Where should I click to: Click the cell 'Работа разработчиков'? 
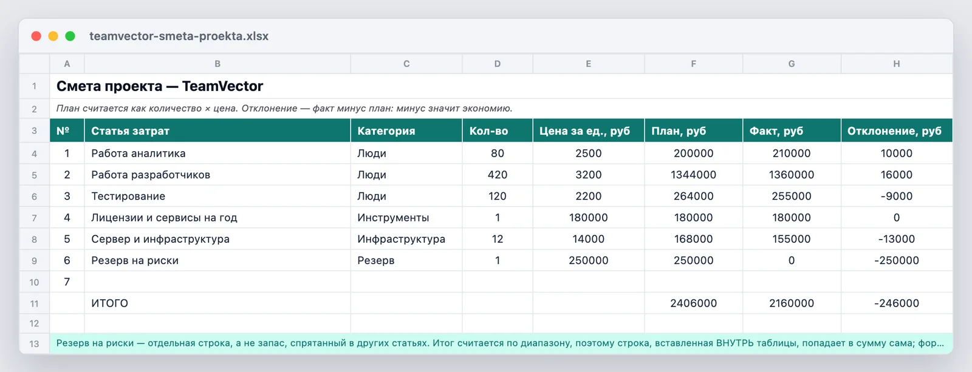(x=217, y=175)
